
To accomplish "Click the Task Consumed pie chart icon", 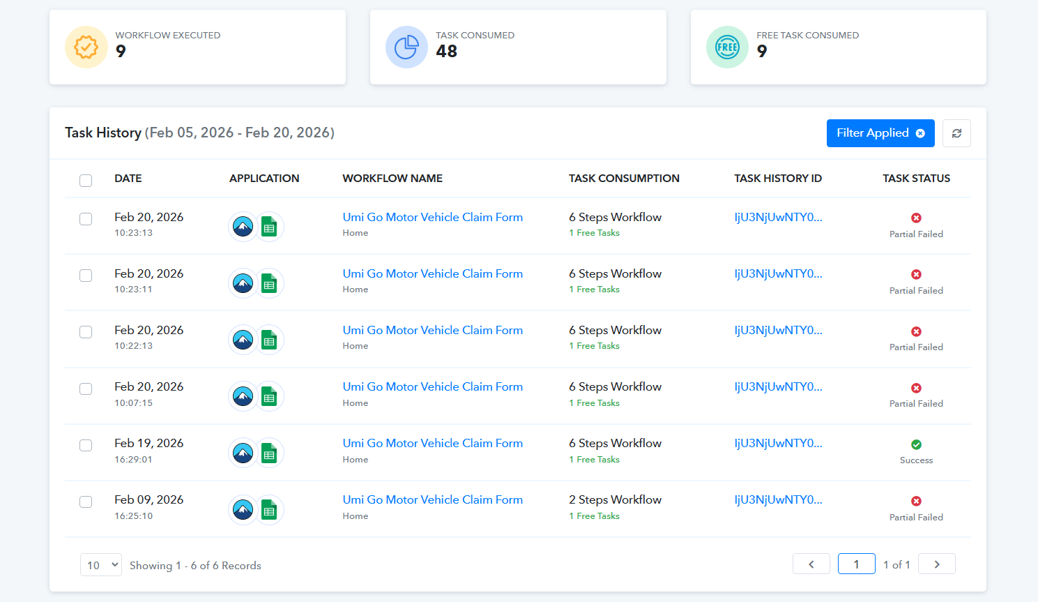I will click(x=406, y=47).
